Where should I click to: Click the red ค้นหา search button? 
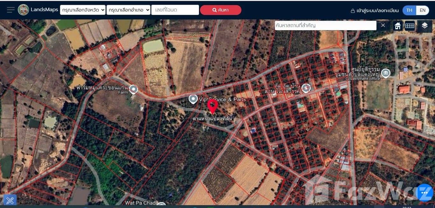[221, 10]
